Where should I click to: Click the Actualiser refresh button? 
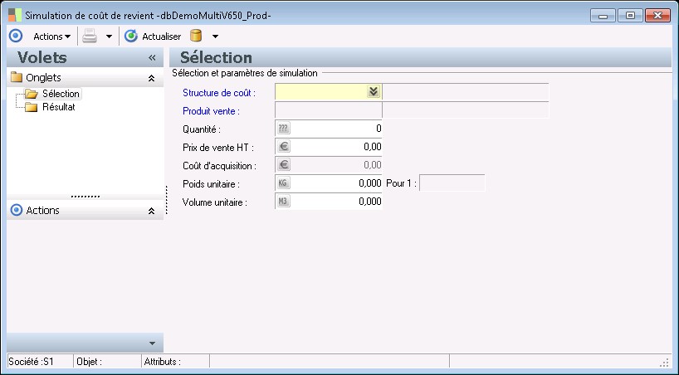pos(153,37)
